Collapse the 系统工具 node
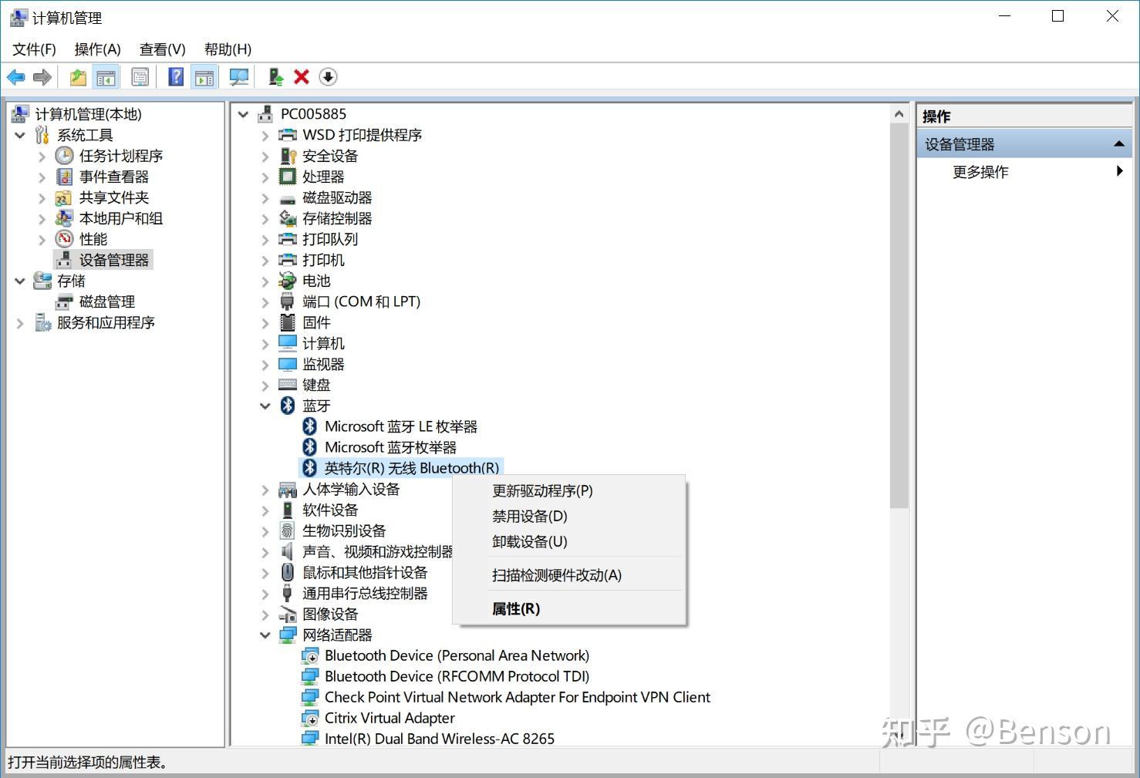Screen dimensions: 1140x778 pyautogui.click(x=21, y=135)
